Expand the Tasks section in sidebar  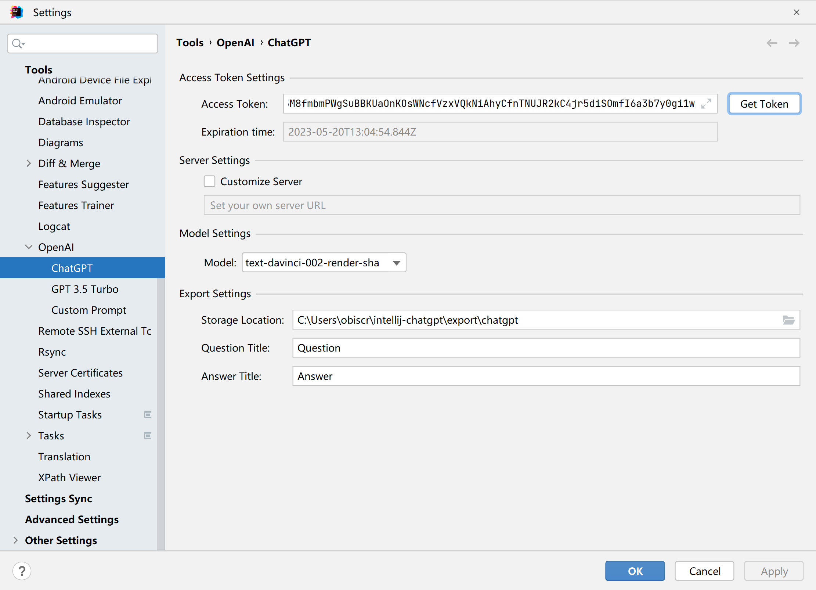pyautogui.click(x=29, y=435)
